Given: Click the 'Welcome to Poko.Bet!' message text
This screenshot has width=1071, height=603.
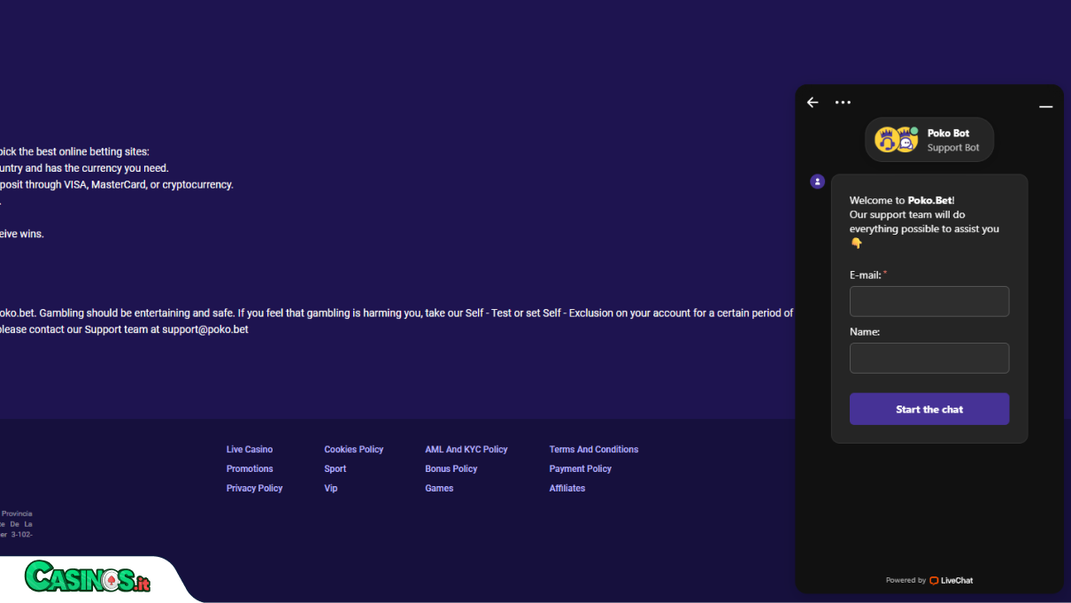Looking at the screenshot, I should click(902, 200).
